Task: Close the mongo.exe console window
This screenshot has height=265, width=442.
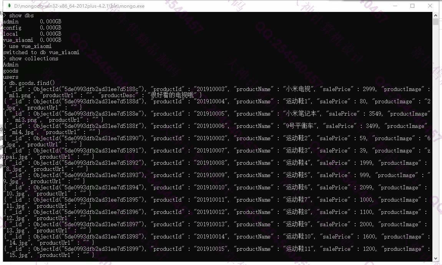Action: pos(430,6)
